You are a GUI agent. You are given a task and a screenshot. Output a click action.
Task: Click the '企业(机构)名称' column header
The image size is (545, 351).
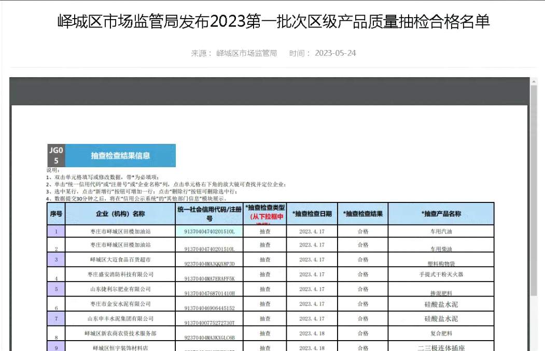[x=120, y=214]
